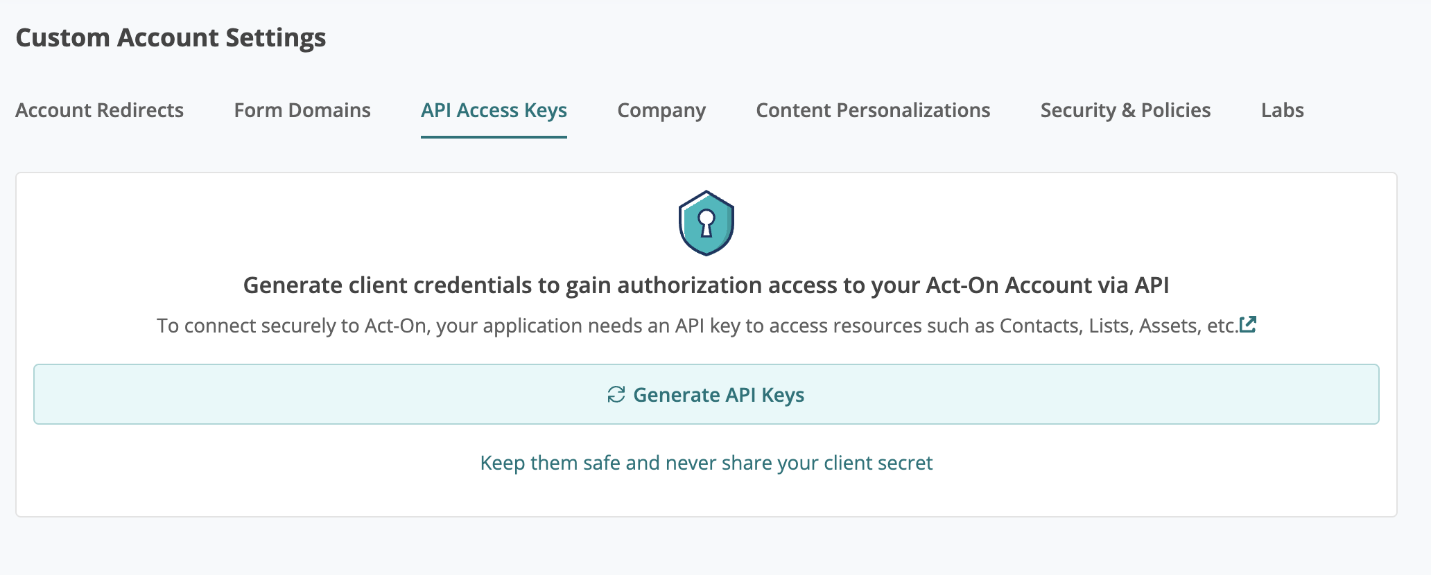Open the Form Domains tab
The height and width of the screenshot is (575, 1431).
(x=302, y=110)
